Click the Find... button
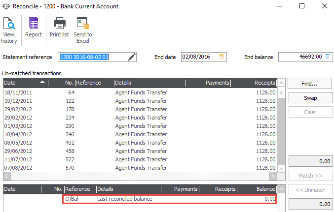This screenshot has height=212, width=334. click(310, 84)
